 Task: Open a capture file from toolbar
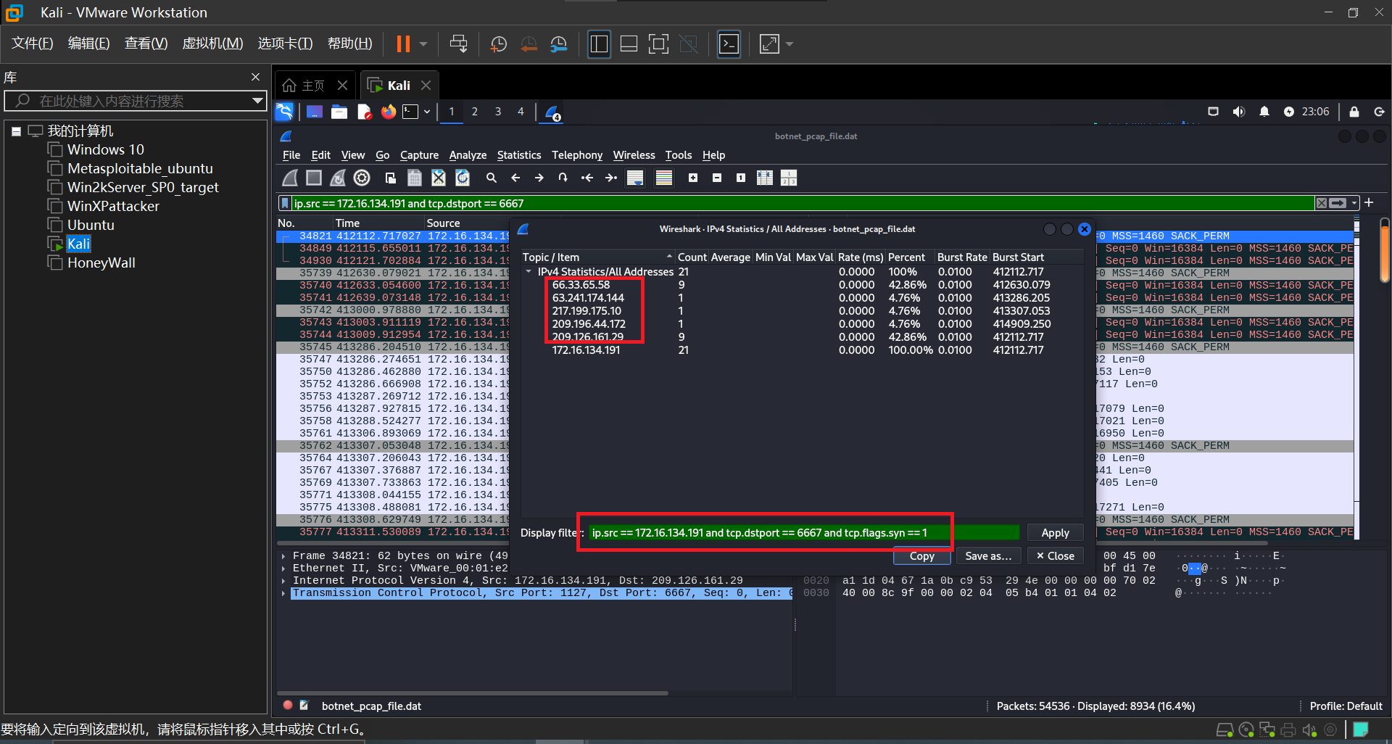coord(391,178)
